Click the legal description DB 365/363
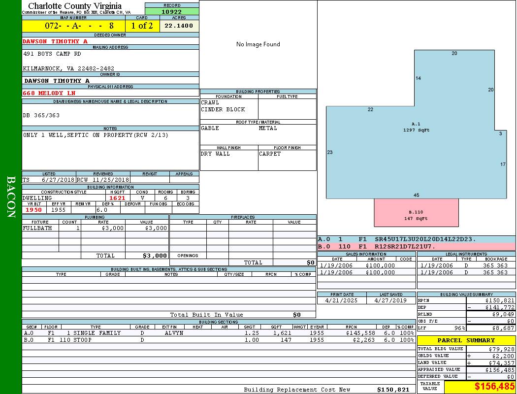The height and width of the screenshot is (394, 517). coord(41,115)
